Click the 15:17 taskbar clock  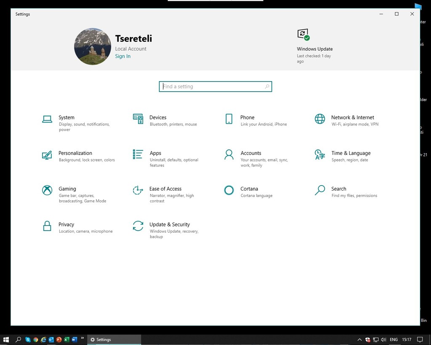point(407,340)
